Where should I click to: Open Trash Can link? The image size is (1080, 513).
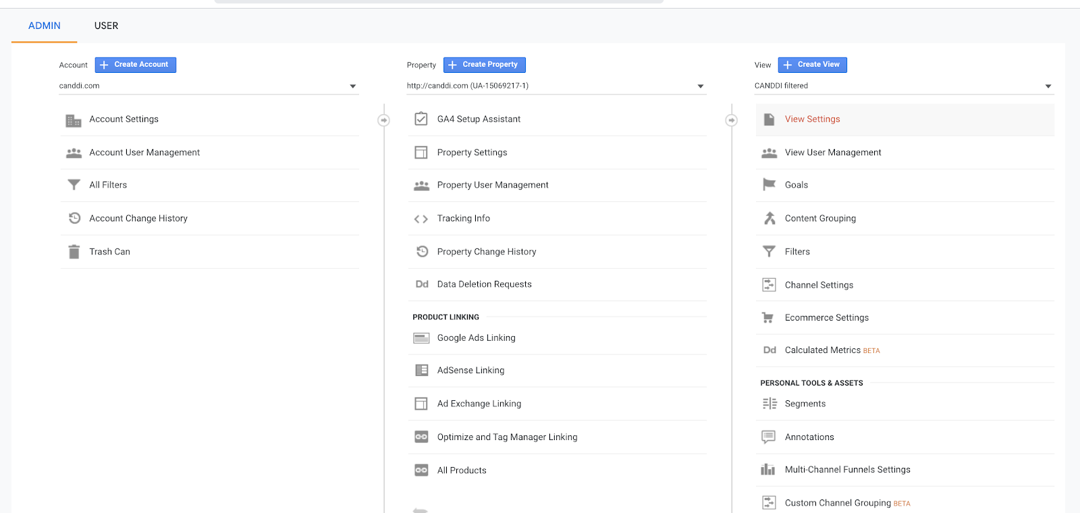click(x=109, y=252)
